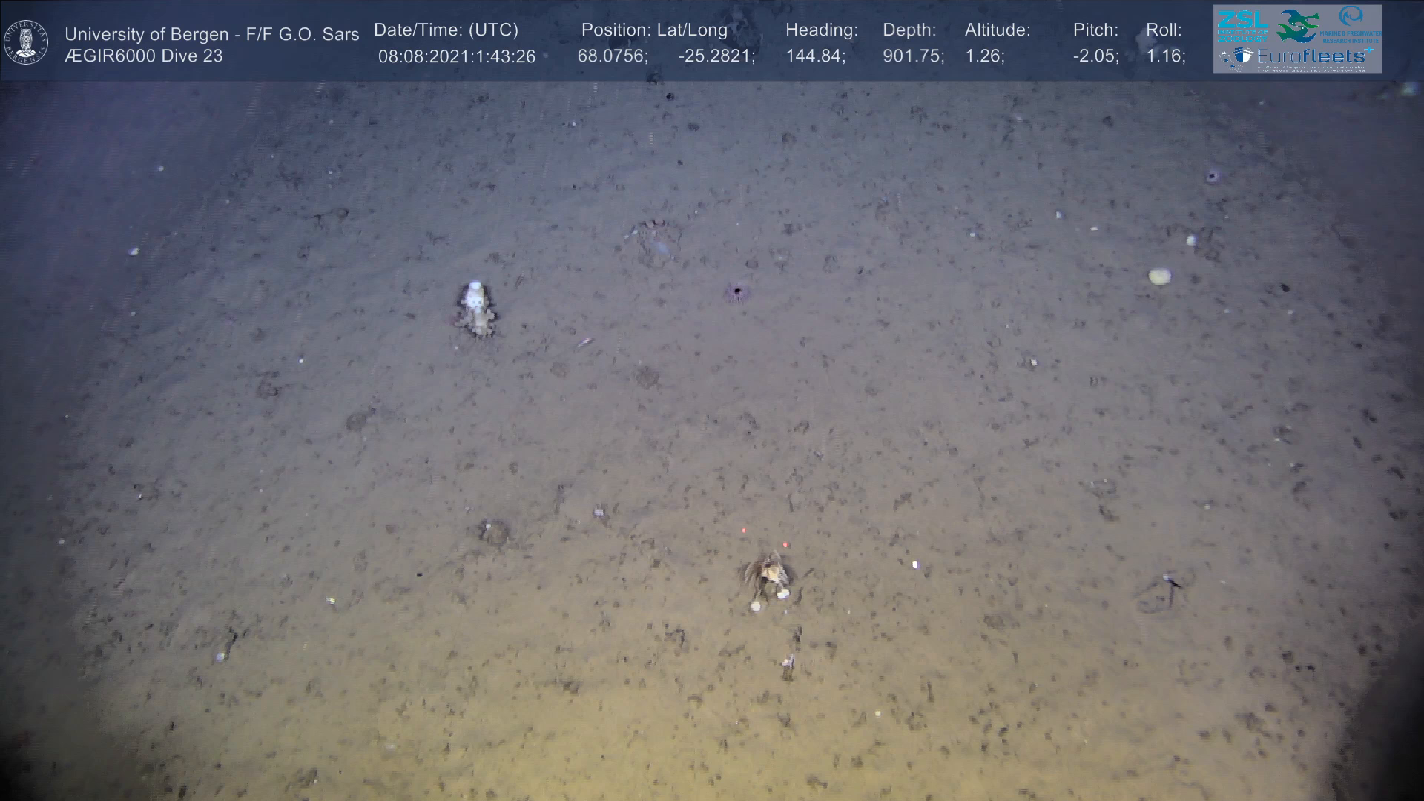The width and height of the screenshot is (1424, 801).
Task: Click the pale round stone at right
Action: [x=1159, y=277]
